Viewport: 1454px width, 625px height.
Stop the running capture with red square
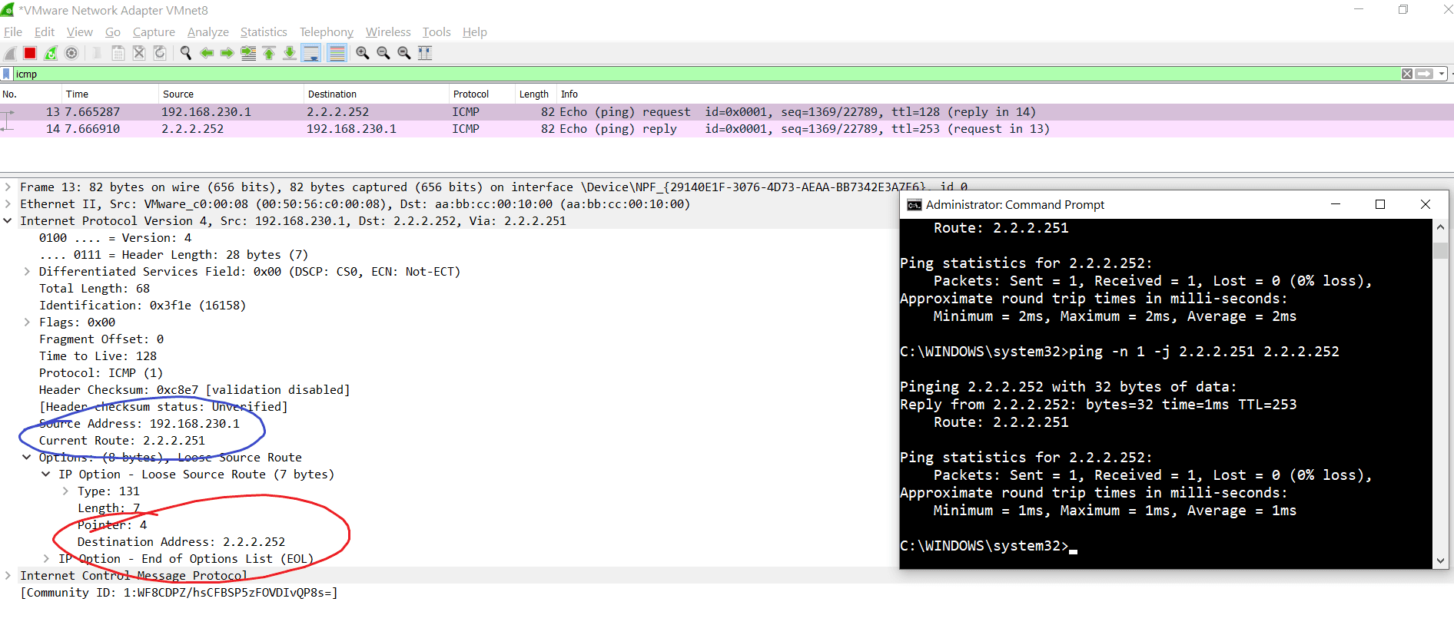(30, 53)
